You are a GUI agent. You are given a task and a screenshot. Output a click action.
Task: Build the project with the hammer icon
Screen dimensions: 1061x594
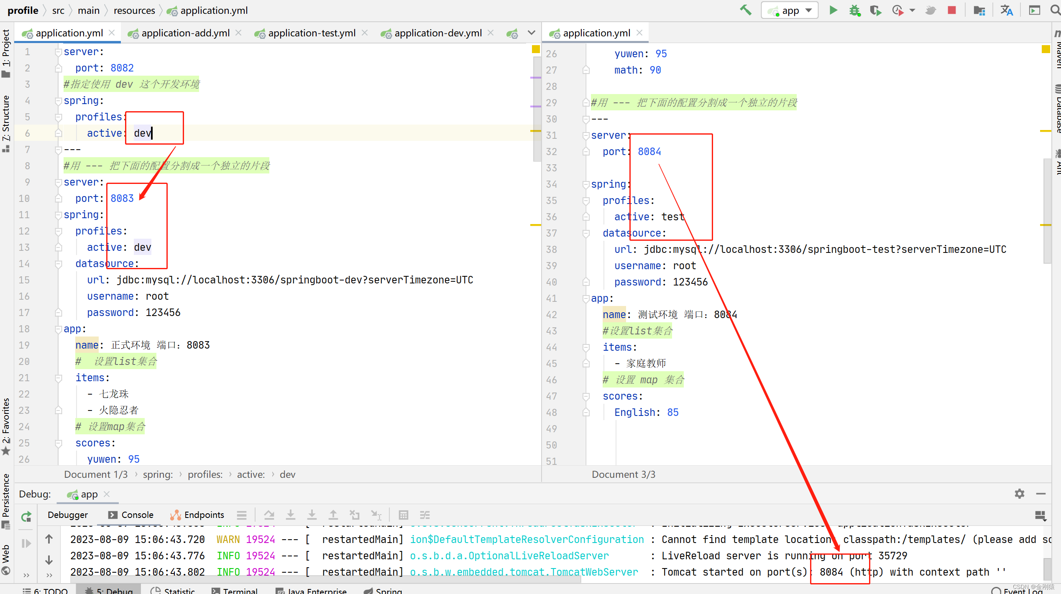tap(745, 10)
